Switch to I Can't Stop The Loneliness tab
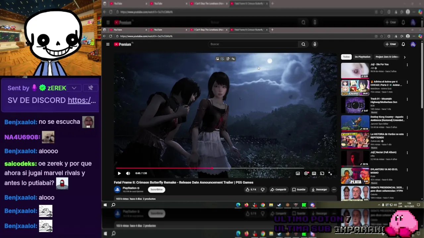This screenshot has width=424, height=238. 209,30
